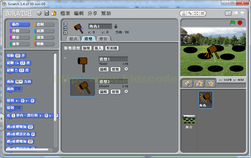Screen dimensions: 251x158
Task: Toggle the sprite lock icon beside name
Action: point(116,26)
